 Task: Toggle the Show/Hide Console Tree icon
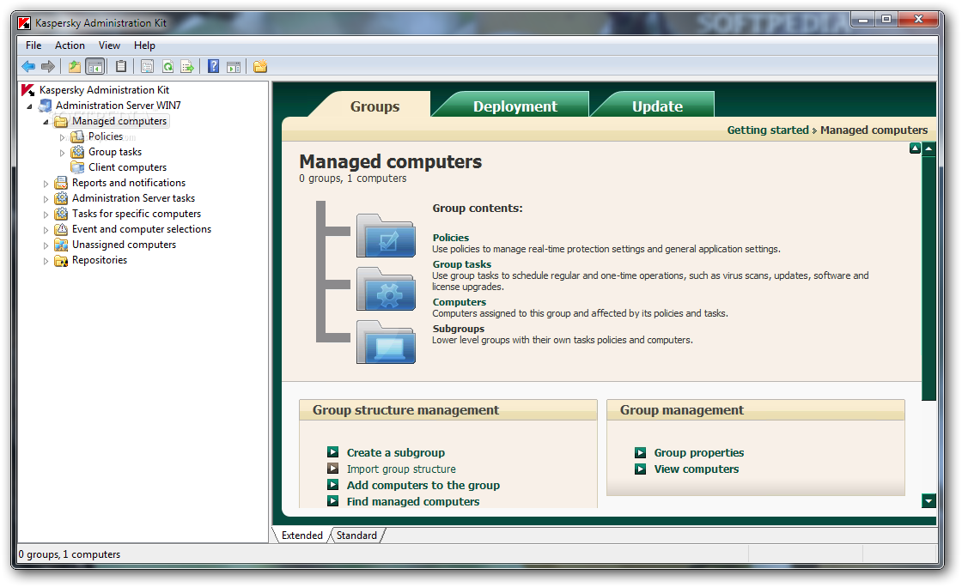(95, 66)
